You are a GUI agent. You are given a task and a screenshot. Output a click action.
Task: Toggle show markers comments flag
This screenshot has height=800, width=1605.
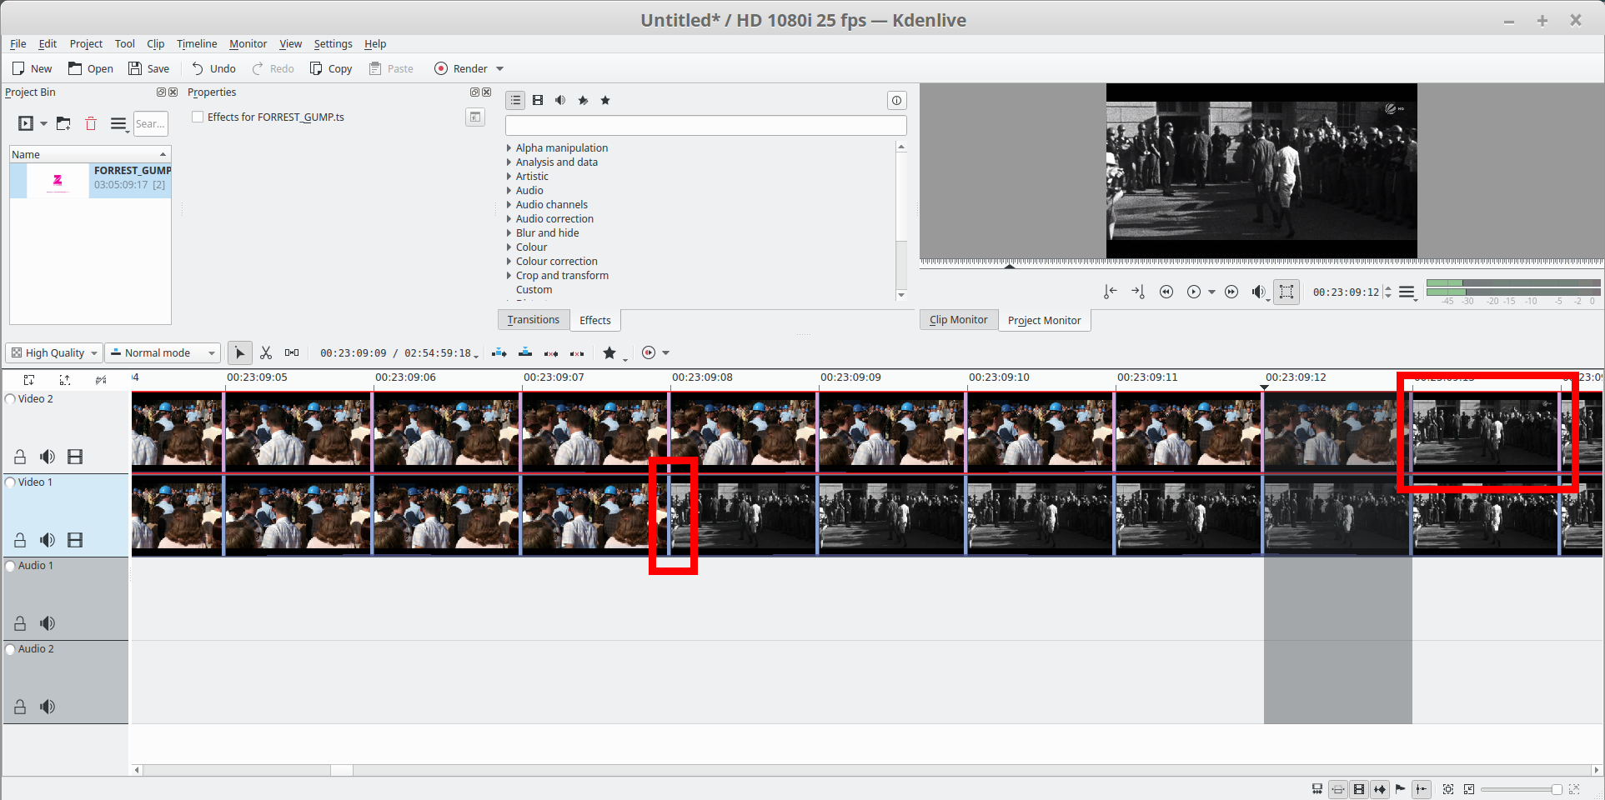click(1400, 789)
